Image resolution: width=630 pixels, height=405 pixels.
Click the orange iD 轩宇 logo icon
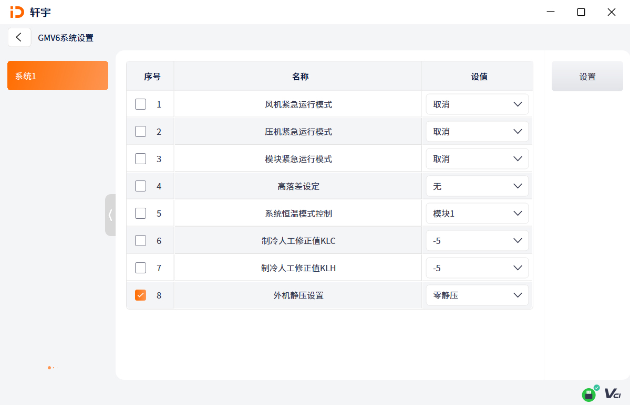coord(17,12)
